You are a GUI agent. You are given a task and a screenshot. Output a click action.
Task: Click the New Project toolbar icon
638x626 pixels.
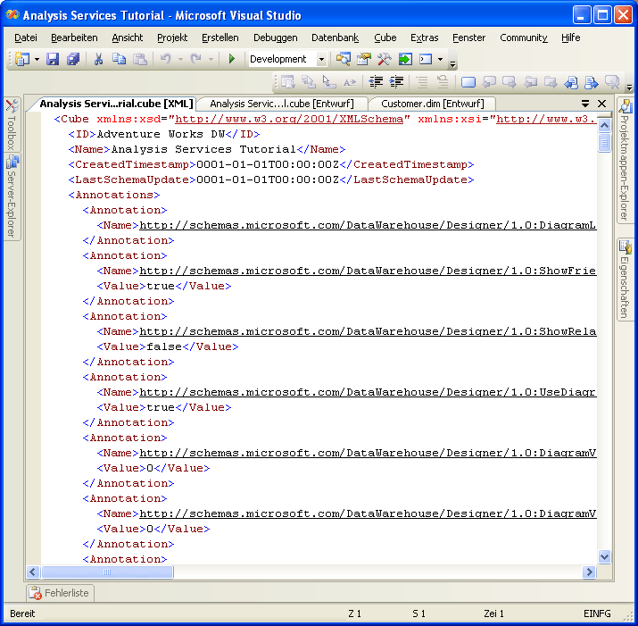(x=22, y=59)
